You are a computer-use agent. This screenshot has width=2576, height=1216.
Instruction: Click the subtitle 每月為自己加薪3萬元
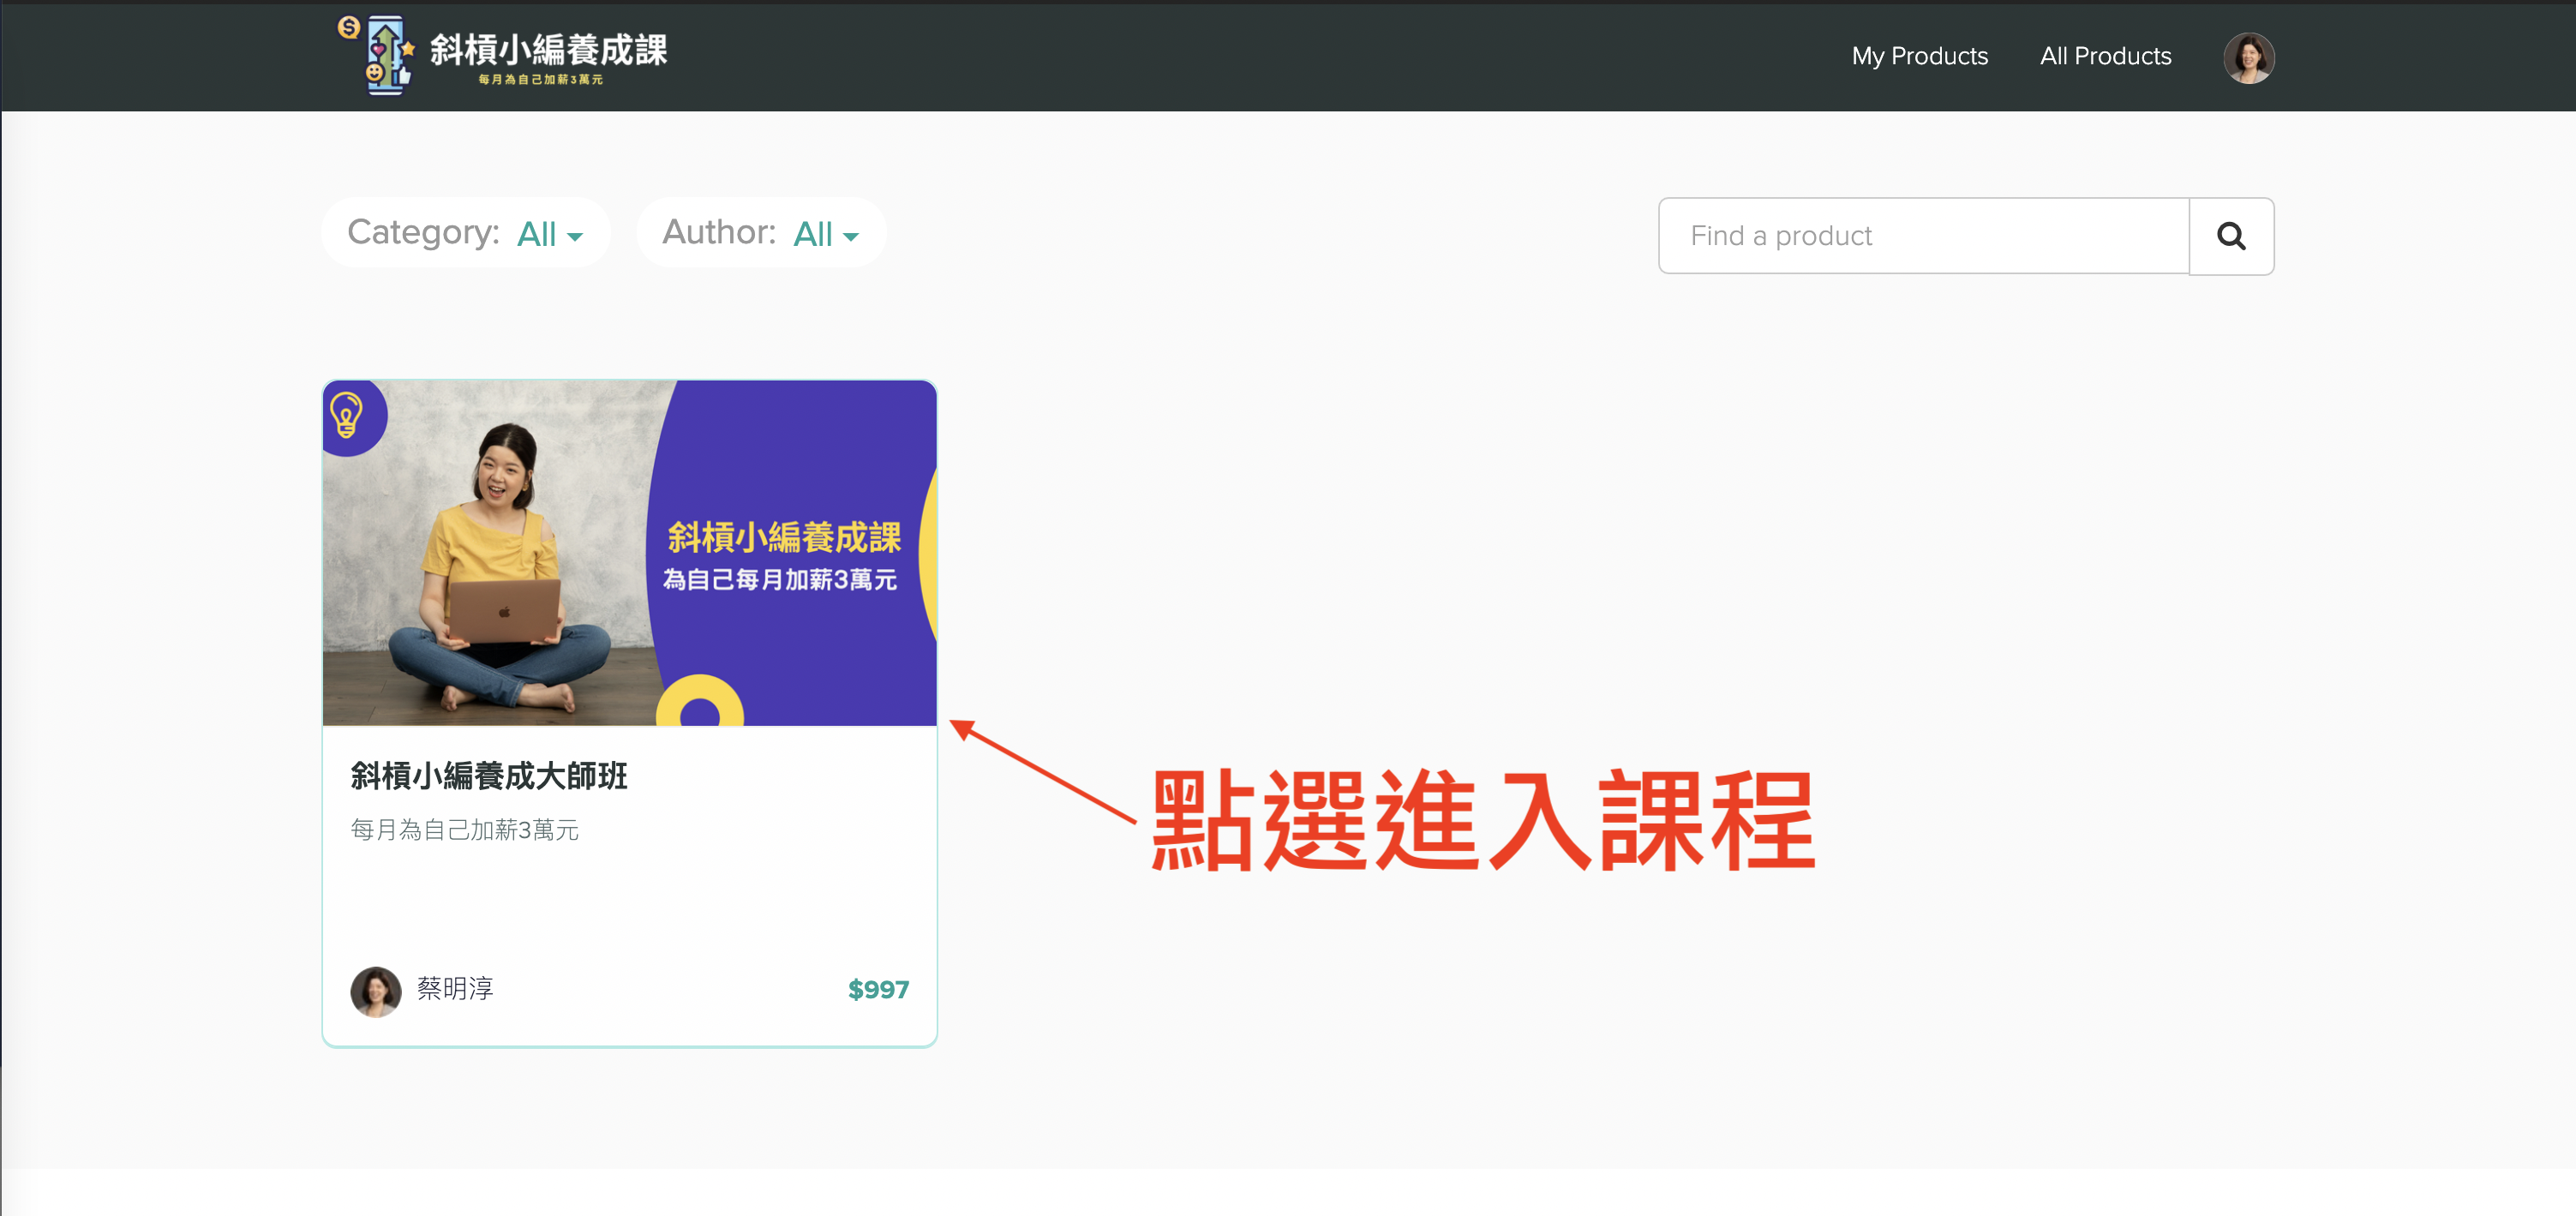pos(465,830)
